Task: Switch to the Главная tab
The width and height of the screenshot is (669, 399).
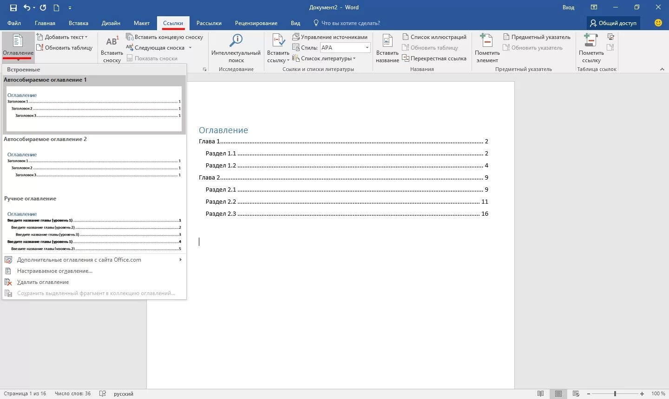Action: pos(45,23)
